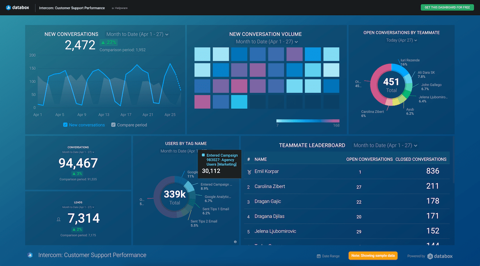Click the John Gallego 6.7% label
This screenshot has height=266, width=480.
pyautogui.click(x=431, y=87)
